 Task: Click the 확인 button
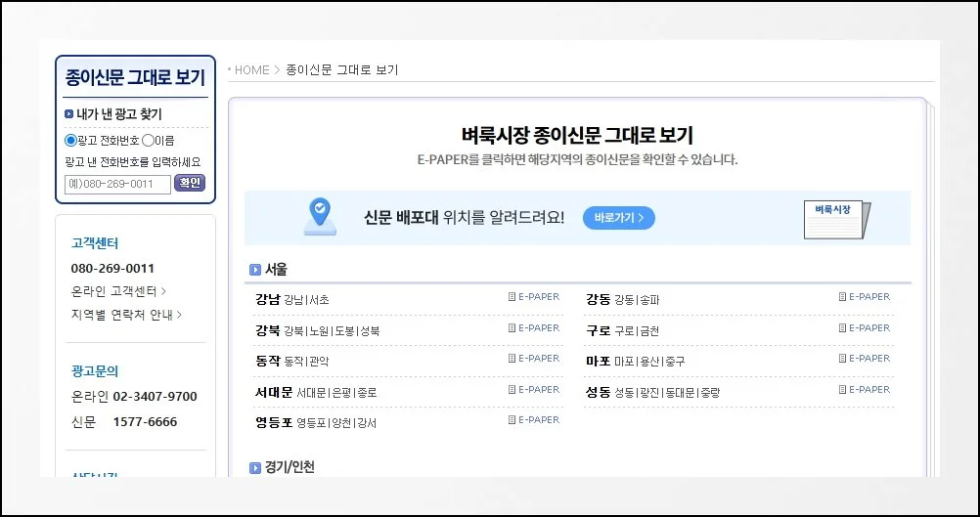pyautogui.click(x=190, y=183)
